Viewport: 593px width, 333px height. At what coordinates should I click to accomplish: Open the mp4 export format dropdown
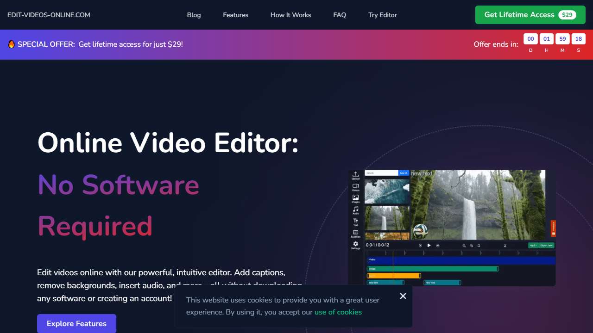coord(533,245)
